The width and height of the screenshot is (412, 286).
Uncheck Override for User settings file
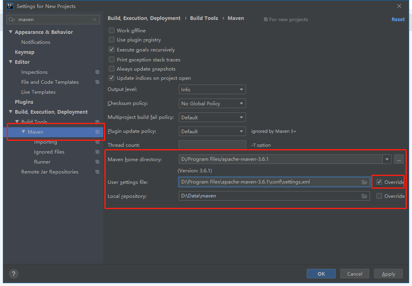[379, 182]
